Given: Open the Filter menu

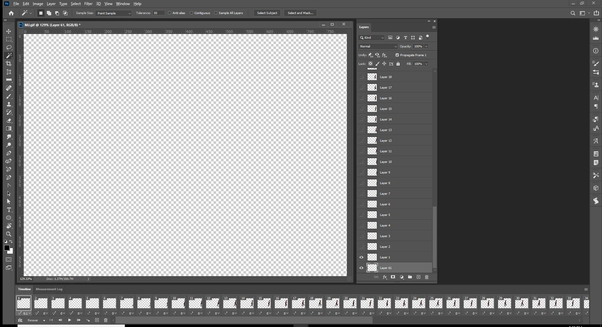Looking at the screenshot, I should (88, 4).
